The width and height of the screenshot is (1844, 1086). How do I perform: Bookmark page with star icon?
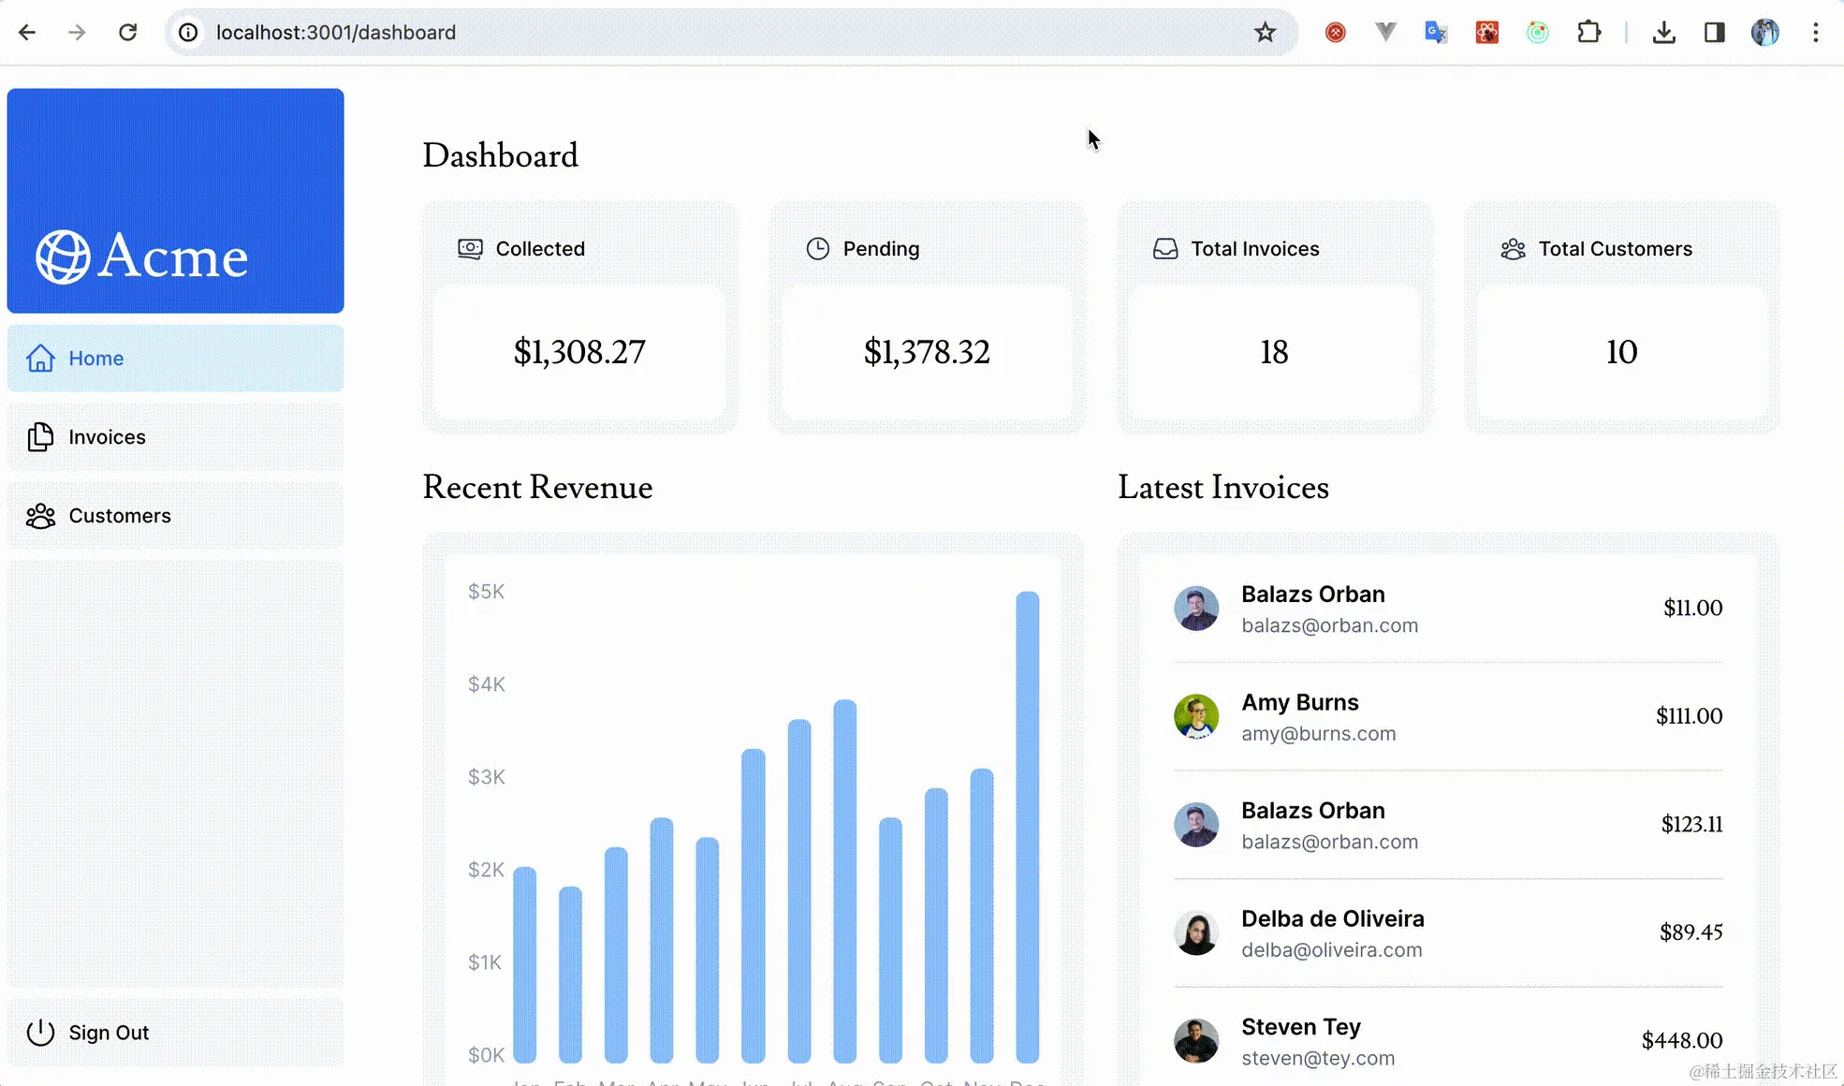point(1265,33)
